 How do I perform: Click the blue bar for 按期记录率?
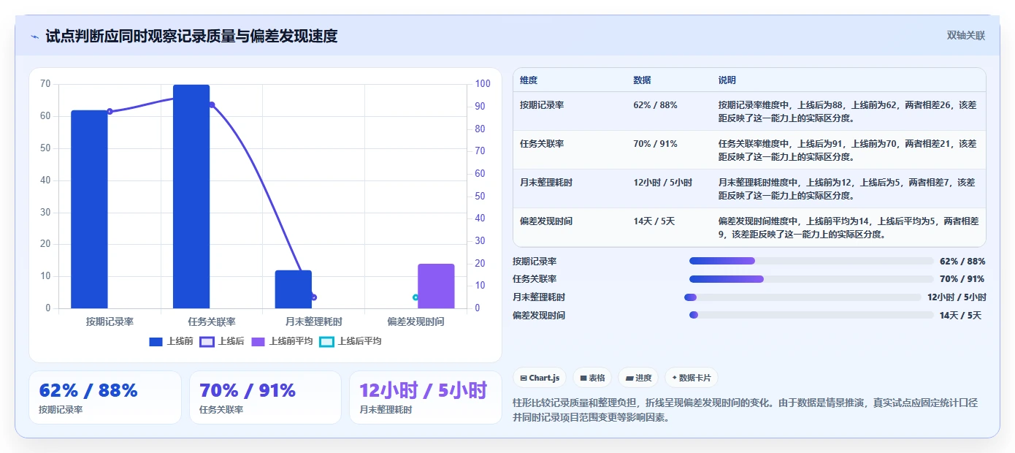(x=89, y=210)
